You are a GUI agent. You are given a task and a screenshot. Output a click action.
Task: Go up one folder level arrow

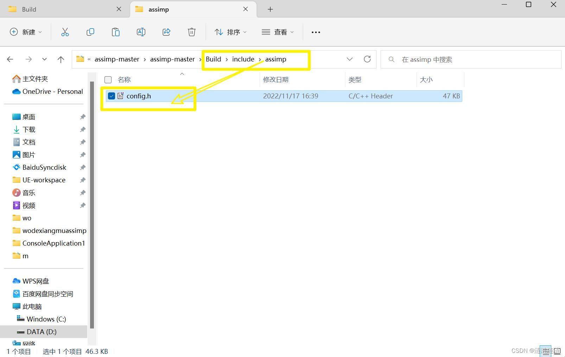point(61,59)
